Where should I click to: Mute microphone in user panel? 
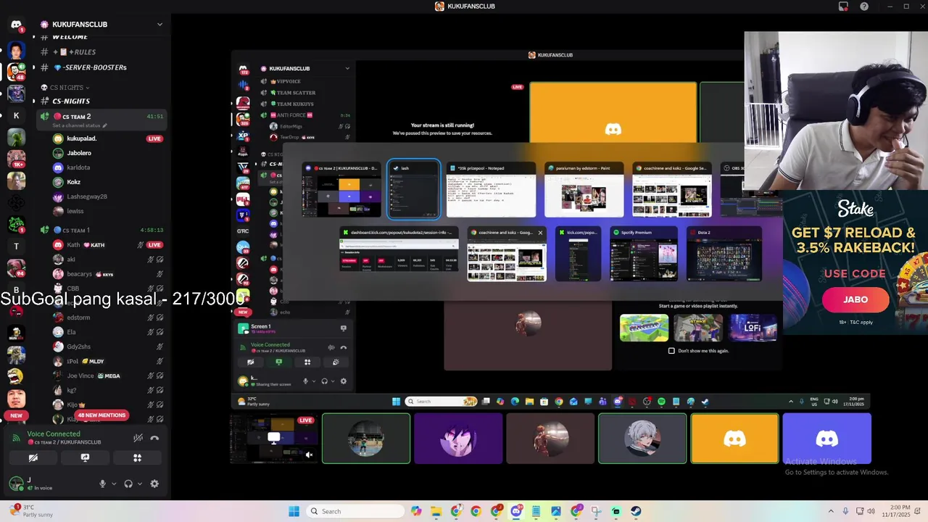click(x=102, y=484)
